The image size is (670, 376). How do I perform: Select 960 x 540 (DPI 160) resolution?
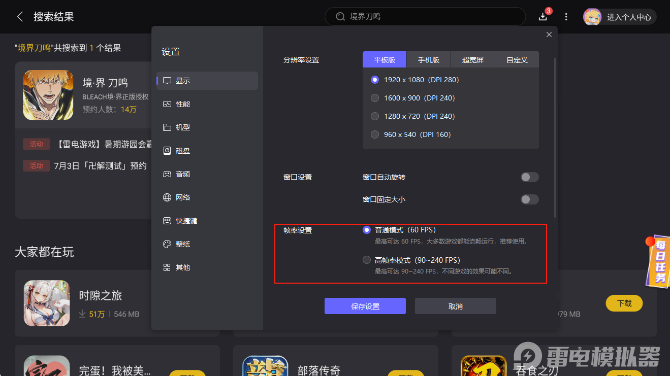point(375,134)
